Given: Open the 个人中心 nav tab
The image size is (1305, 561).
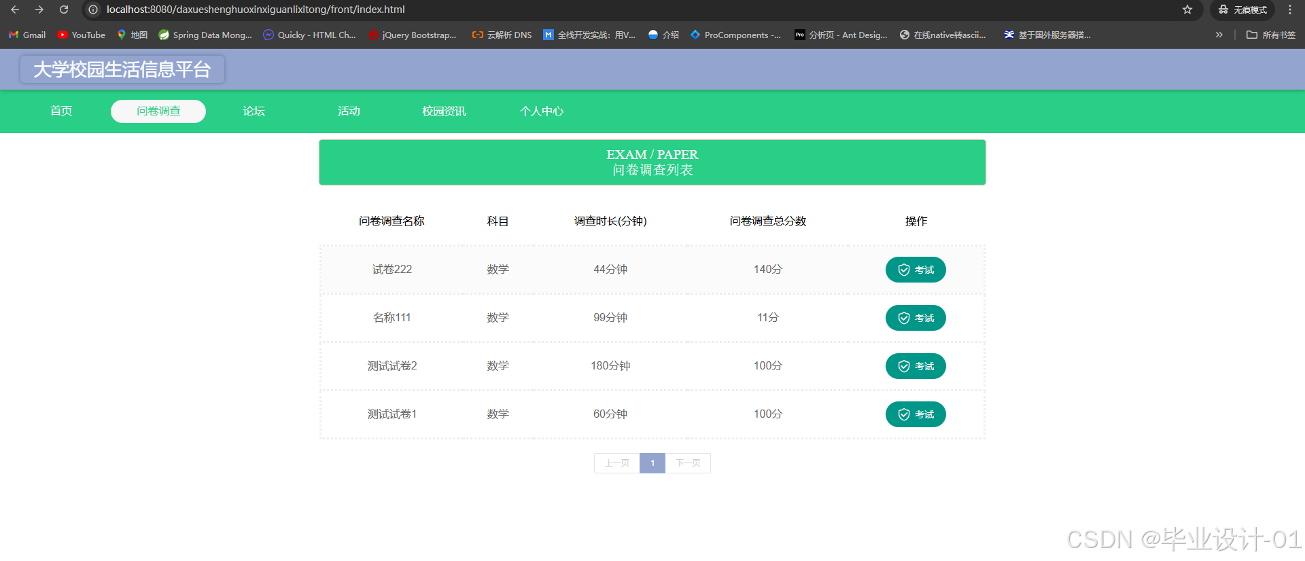Looking at the screenshot, I should tap(542, 111).
